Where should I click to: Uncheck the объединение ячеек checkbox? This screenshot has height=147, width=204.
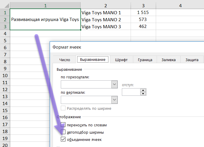coord(63,139)
